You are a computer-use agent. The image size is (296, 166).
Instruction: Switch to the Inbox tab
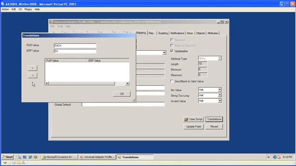point(190,33)
